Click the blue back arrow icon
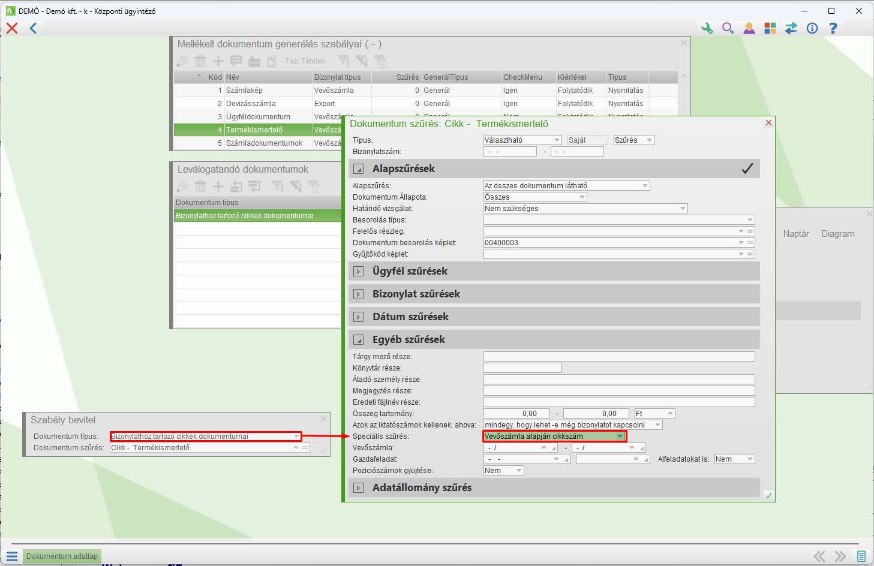874x566 pixels. click(x=33, y=28)
